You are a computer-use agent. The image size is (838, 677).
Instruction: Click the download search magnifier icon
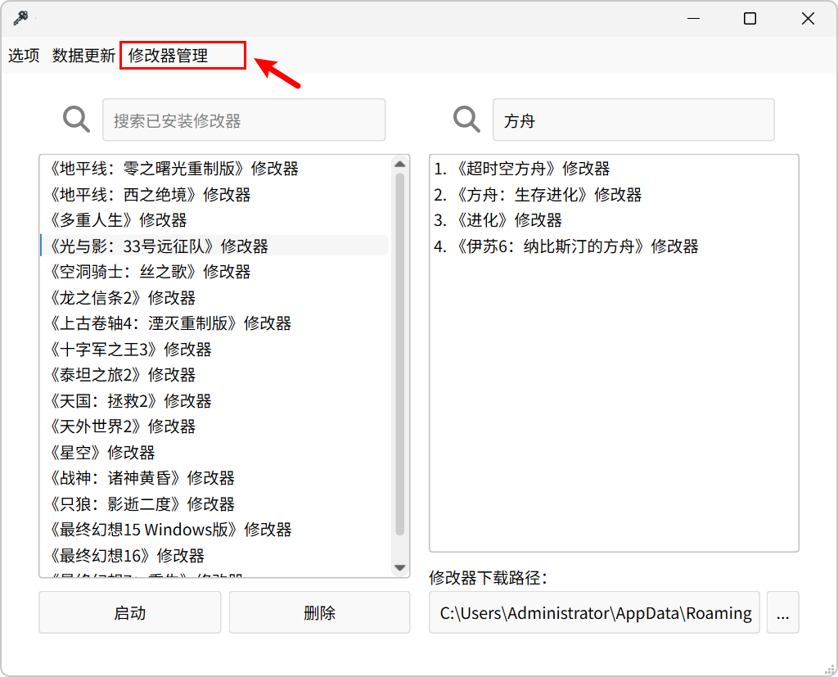click(x=466, y=120)
